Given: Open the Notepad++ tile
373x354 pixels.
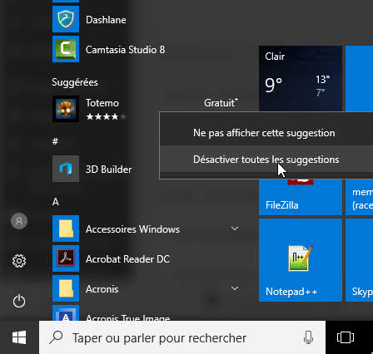Looking at the screenshot, I should (x=301, y=260).
